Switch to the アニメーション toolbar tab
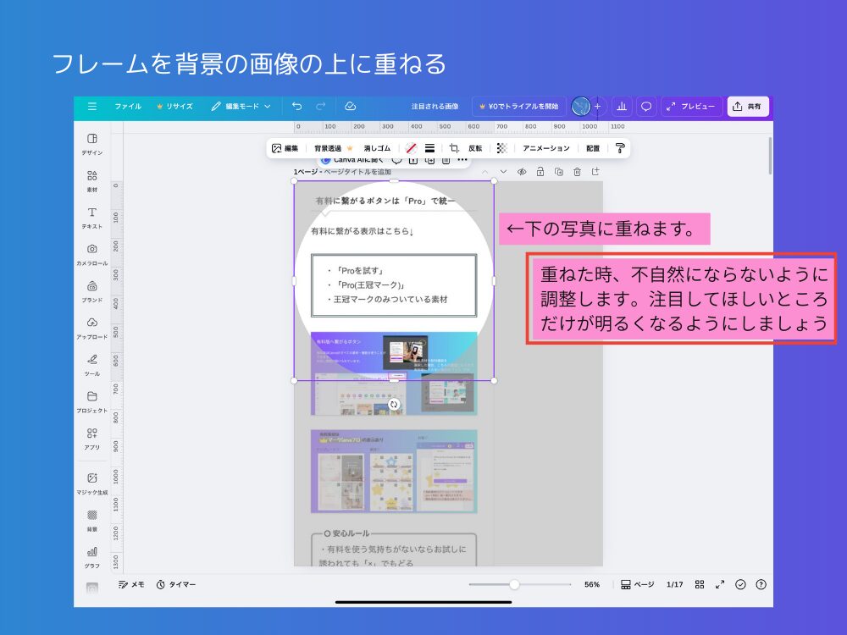This screenshot has height=635, width=847. (545, 147)
